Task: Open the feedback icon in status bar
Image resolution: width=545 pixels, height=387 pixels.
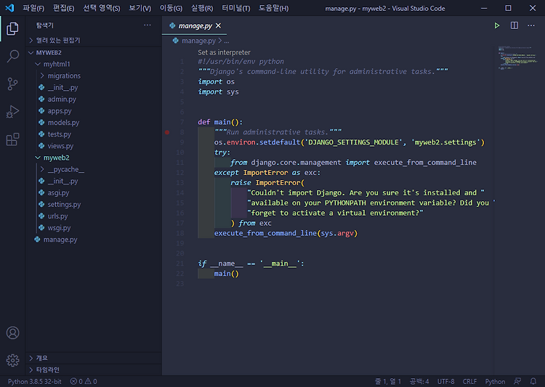Action: pos(517,381)
